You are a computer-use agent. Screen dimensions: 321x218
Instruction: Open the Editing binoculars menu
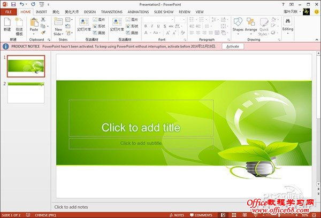tap(288, 25)
